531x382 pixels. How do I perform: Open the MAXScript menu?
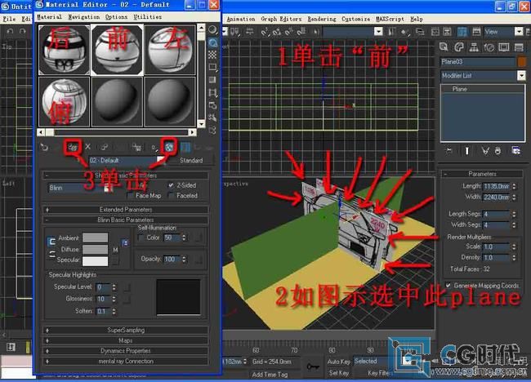pyautogui.click(x=390, y=19)
